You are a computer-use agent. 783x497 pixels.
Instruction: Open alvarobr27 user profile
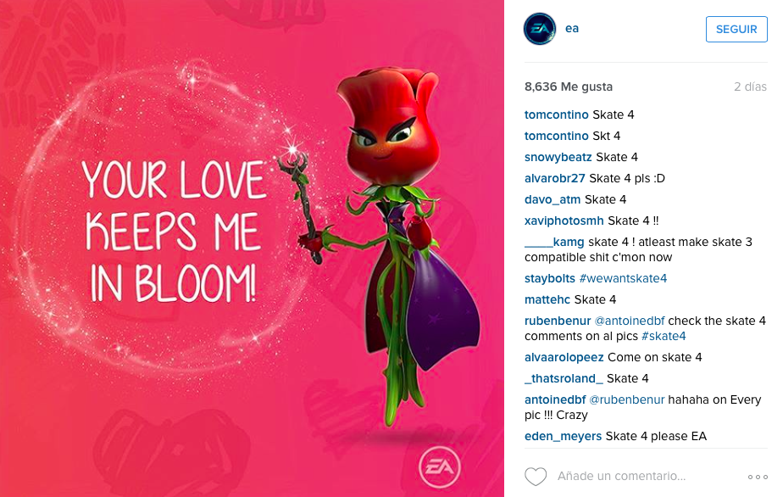click(x=554, y=178)
